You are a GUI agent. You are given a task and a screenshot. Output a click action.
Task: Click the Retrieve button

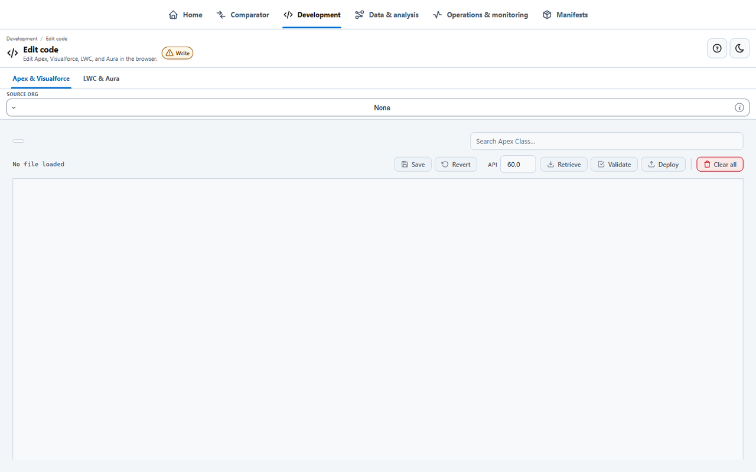564,164
